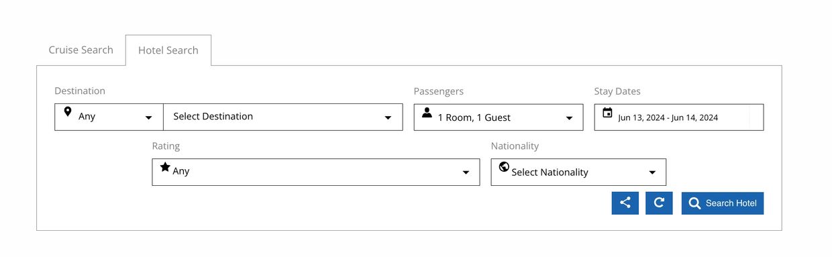Click the Stay Dates date range field
This screenshot has width=832, height=257.
click(x=679, y=117)
